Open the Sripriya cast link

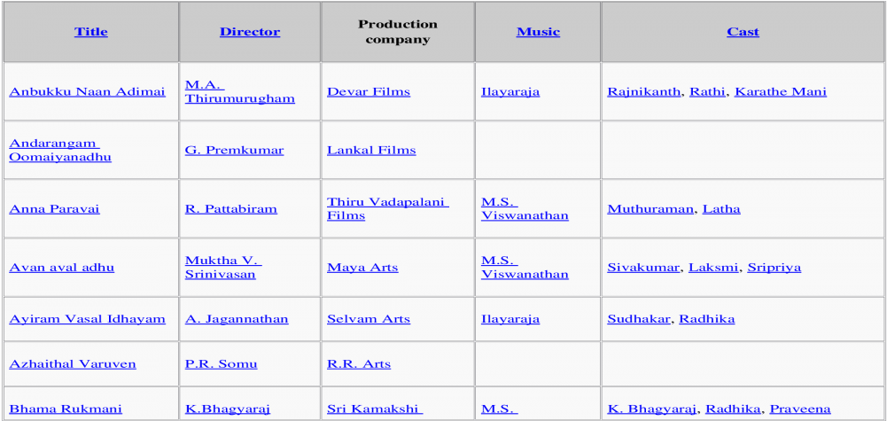(x=774, y=268)
